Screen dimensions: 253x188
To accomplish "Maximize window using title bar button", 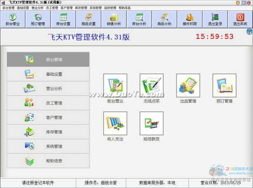I will click(x=244, y=3).
